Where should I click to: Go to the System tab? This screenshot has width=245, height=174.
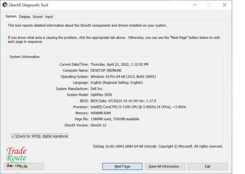(11, 16)
